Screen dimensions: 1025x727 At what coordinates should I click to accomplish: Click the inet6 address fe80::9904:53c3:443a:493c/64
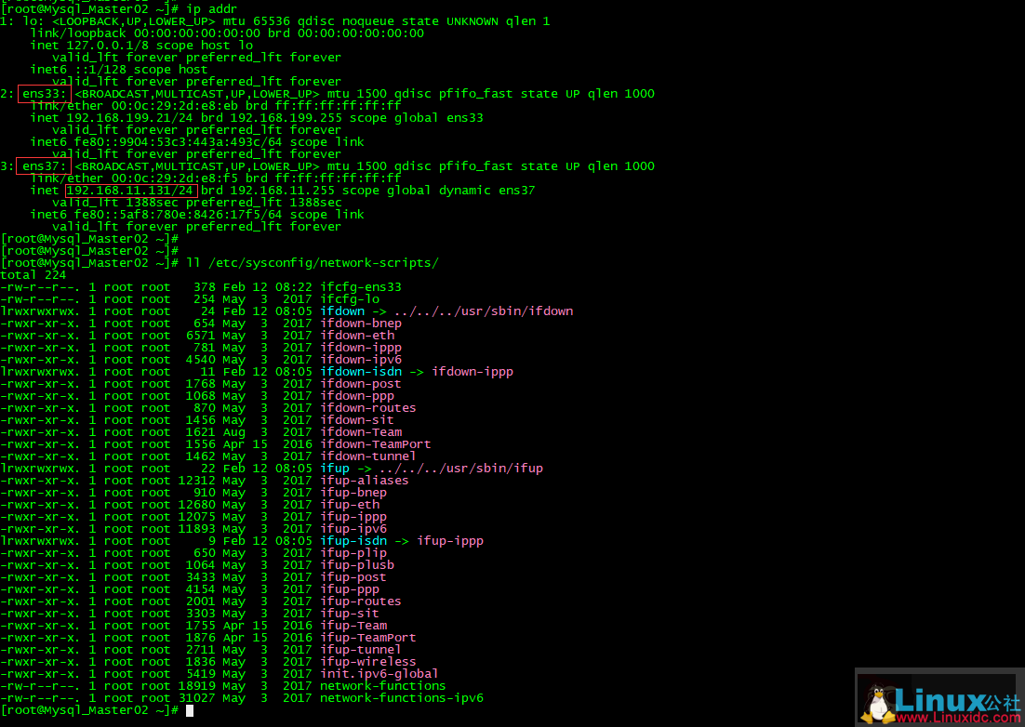pos(179,141)
